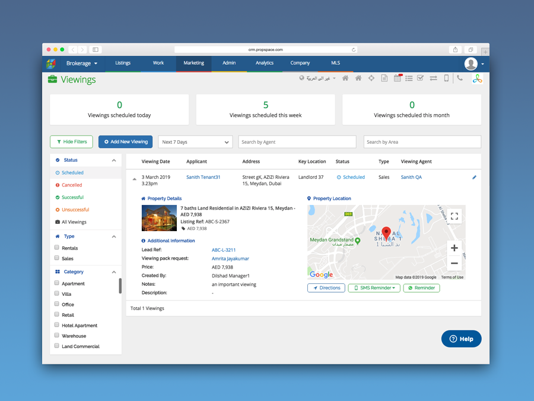Viewport: 534px width, 401px height.
Task: Check the Land Commercial checkbox
Action: tap(57, 346)
